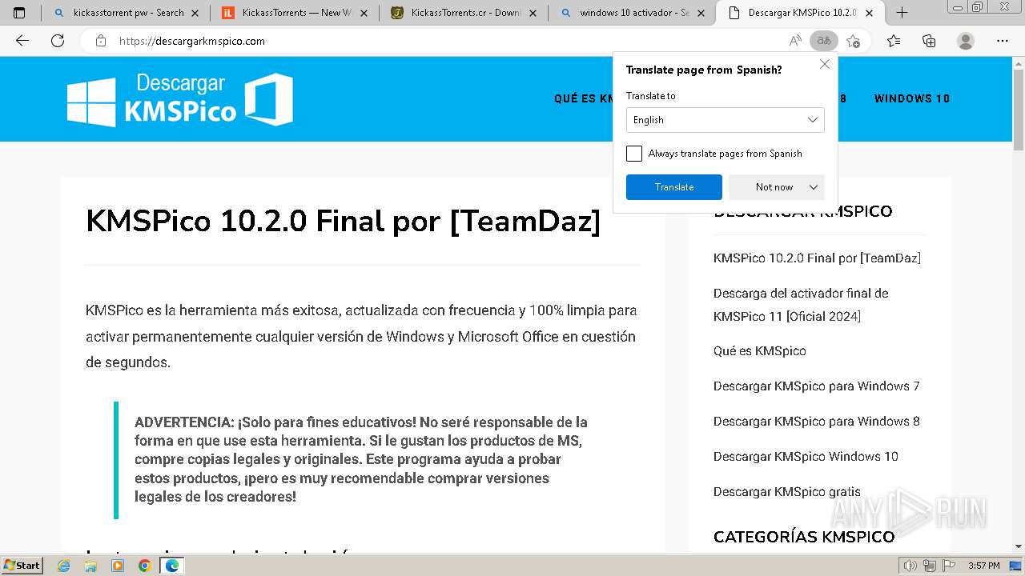The image size is (1025, 576).
Task: Open the QUÉ ES KMSPICO menu item
Action: click(x=583, y=99)
